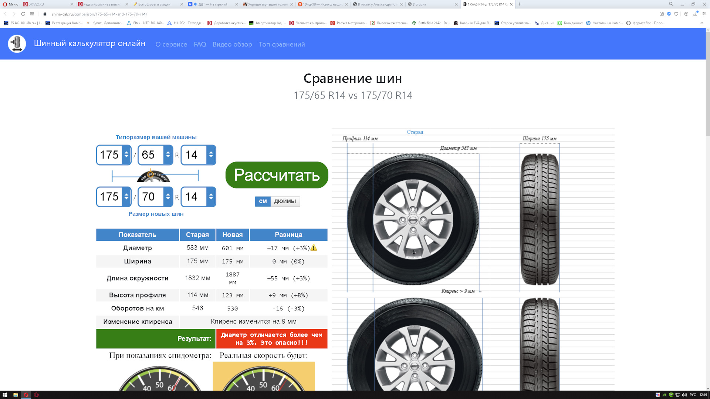Image resolution: width=710 pixels, height=399 pixels.
Task: Open snapshot camera icon in address bar
Action: coord(662,14)
